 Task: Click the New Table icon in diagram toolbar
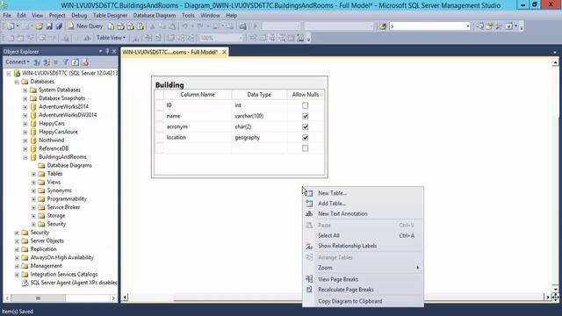[x=11, y=38]
